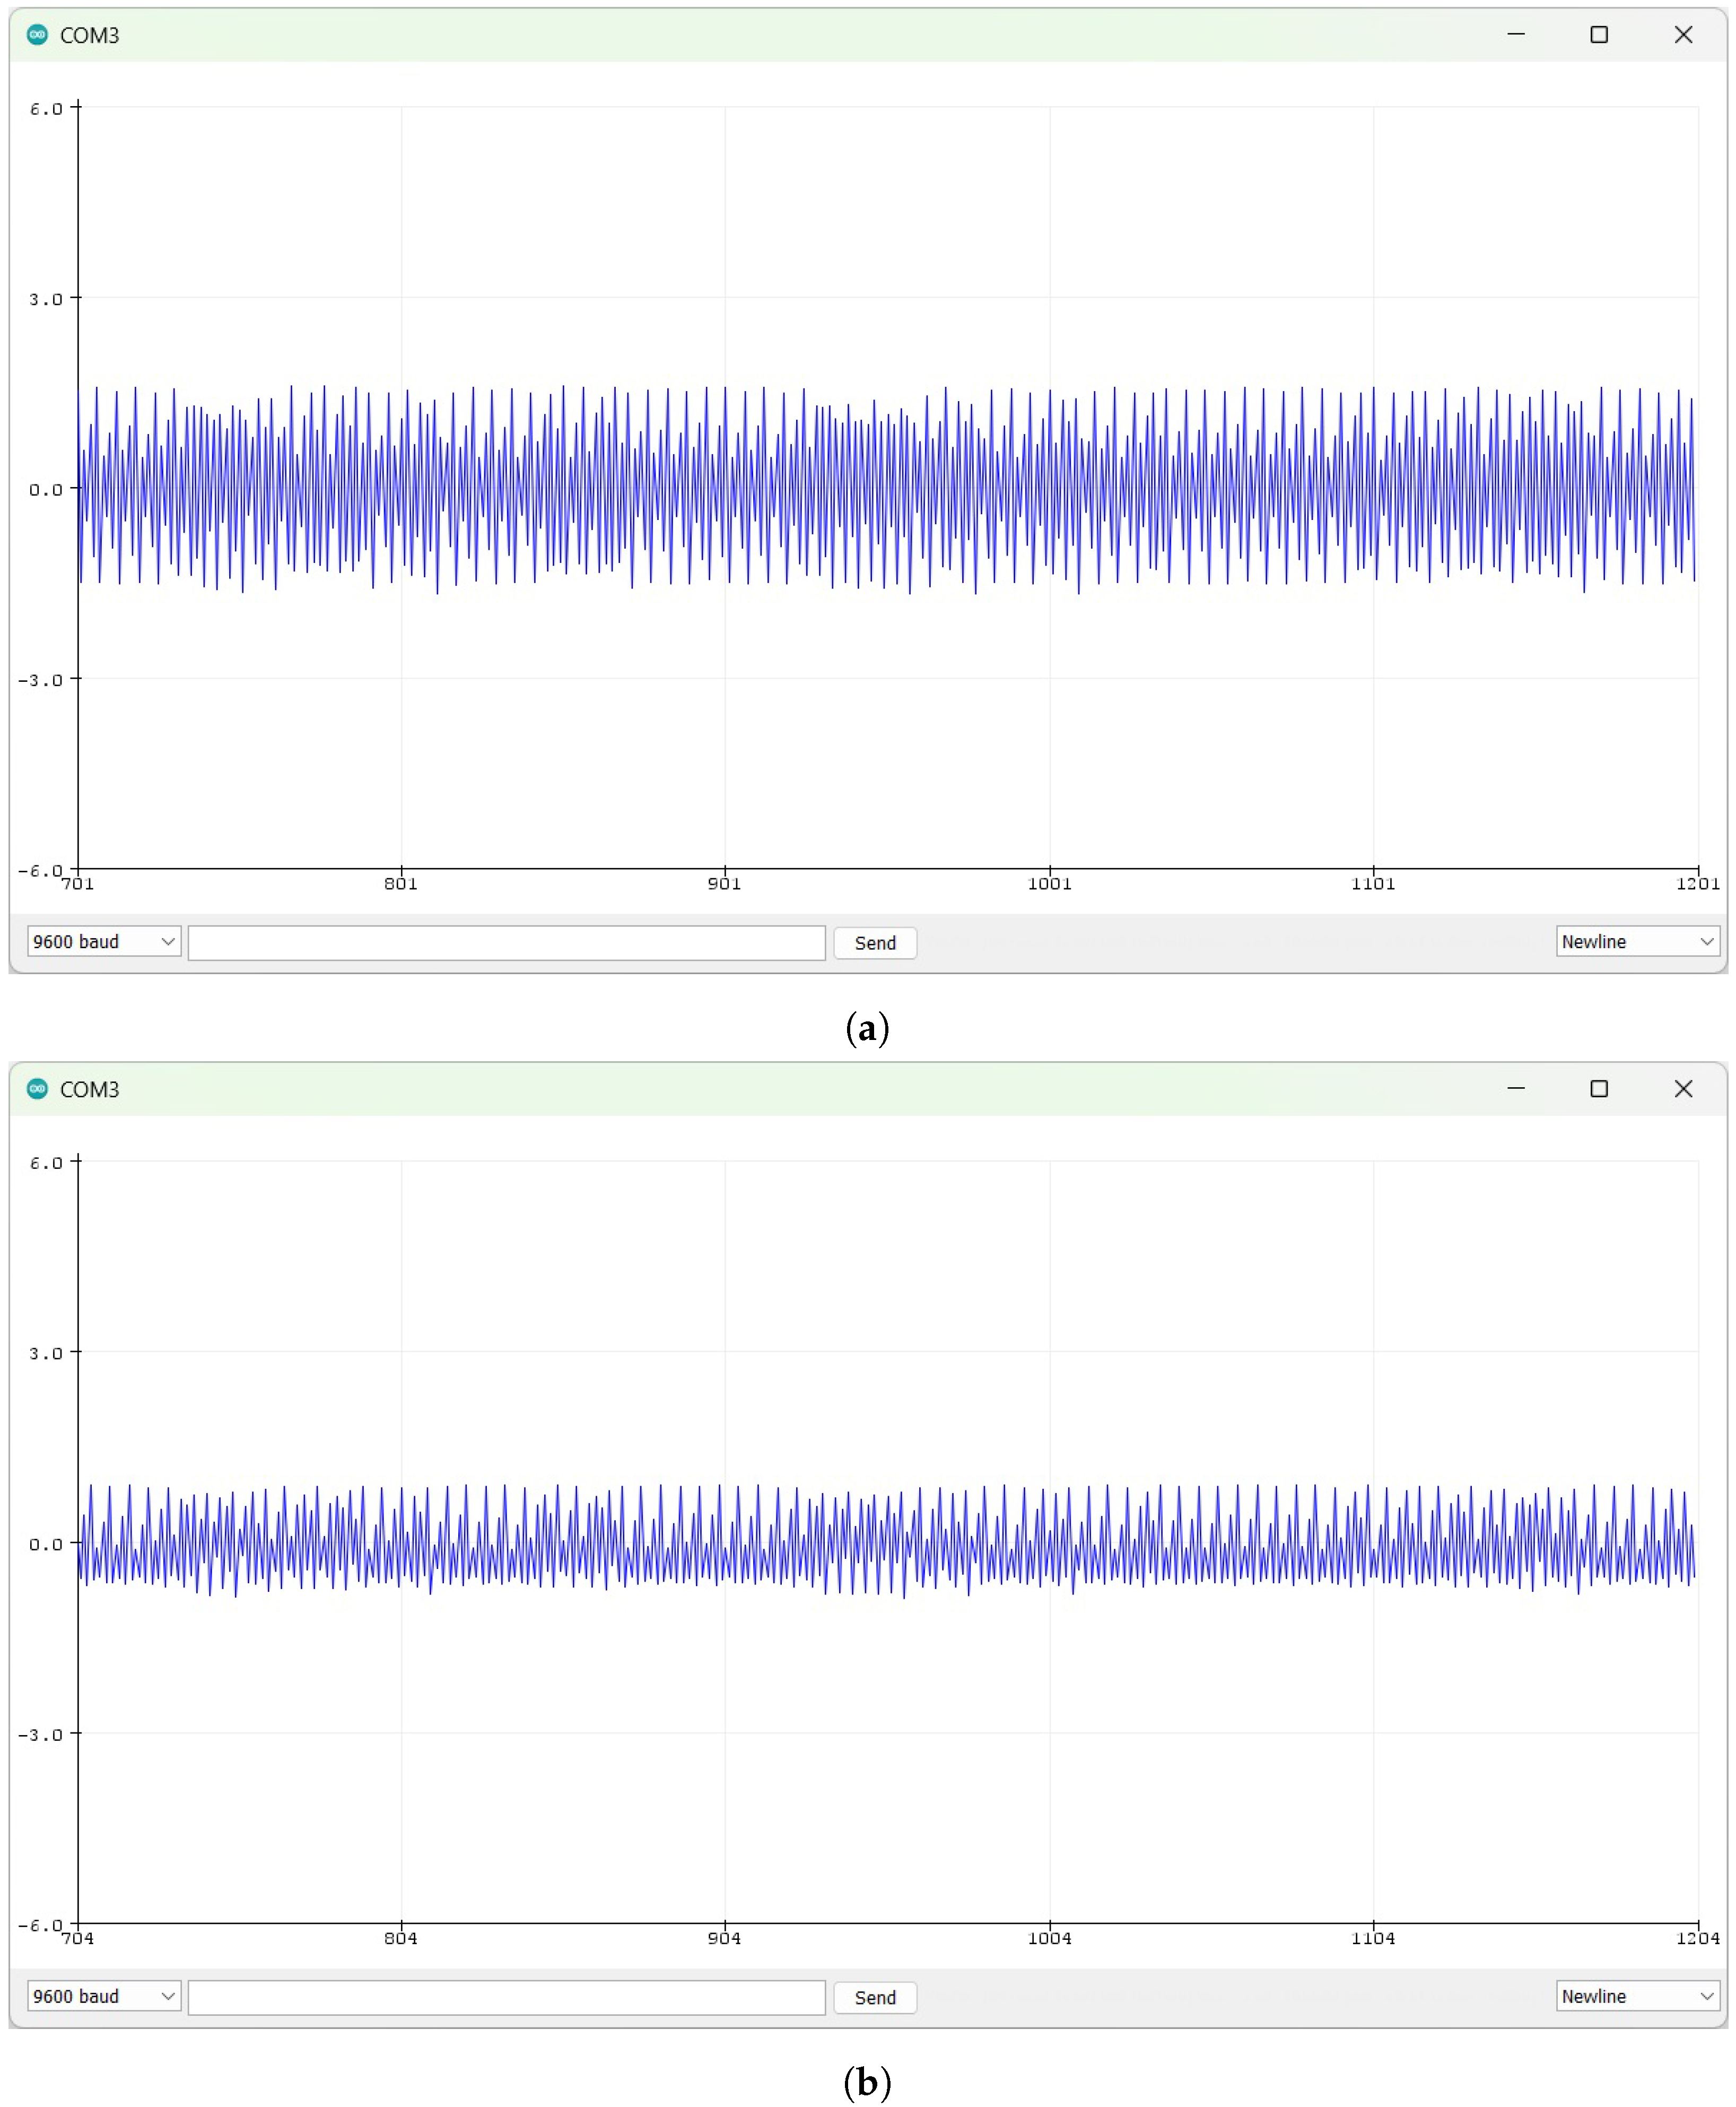Click Arduino icon in top COM3 window

click(x=37, y=35)
